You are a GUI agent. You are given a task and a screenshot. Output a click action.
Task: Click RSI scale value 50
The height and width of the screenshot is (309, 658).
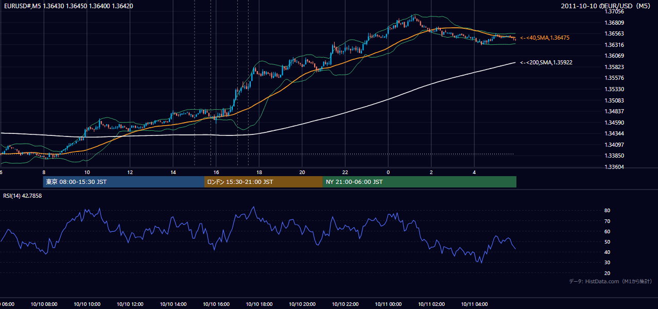[608, 242]
